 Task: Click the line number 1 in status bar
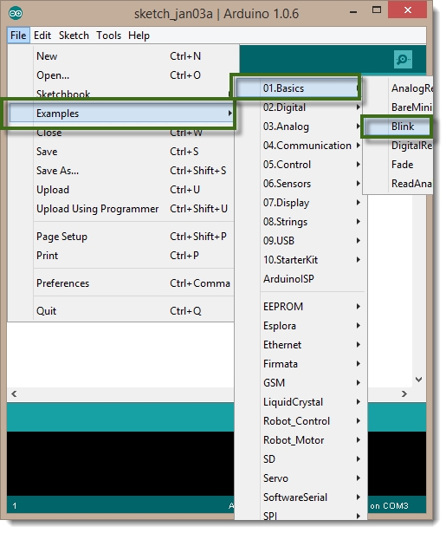[x=15, y=505]
